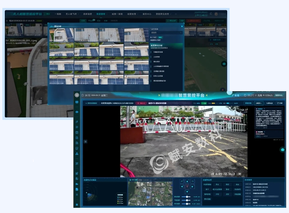Select the 全景 filter tab

(106, 21)
